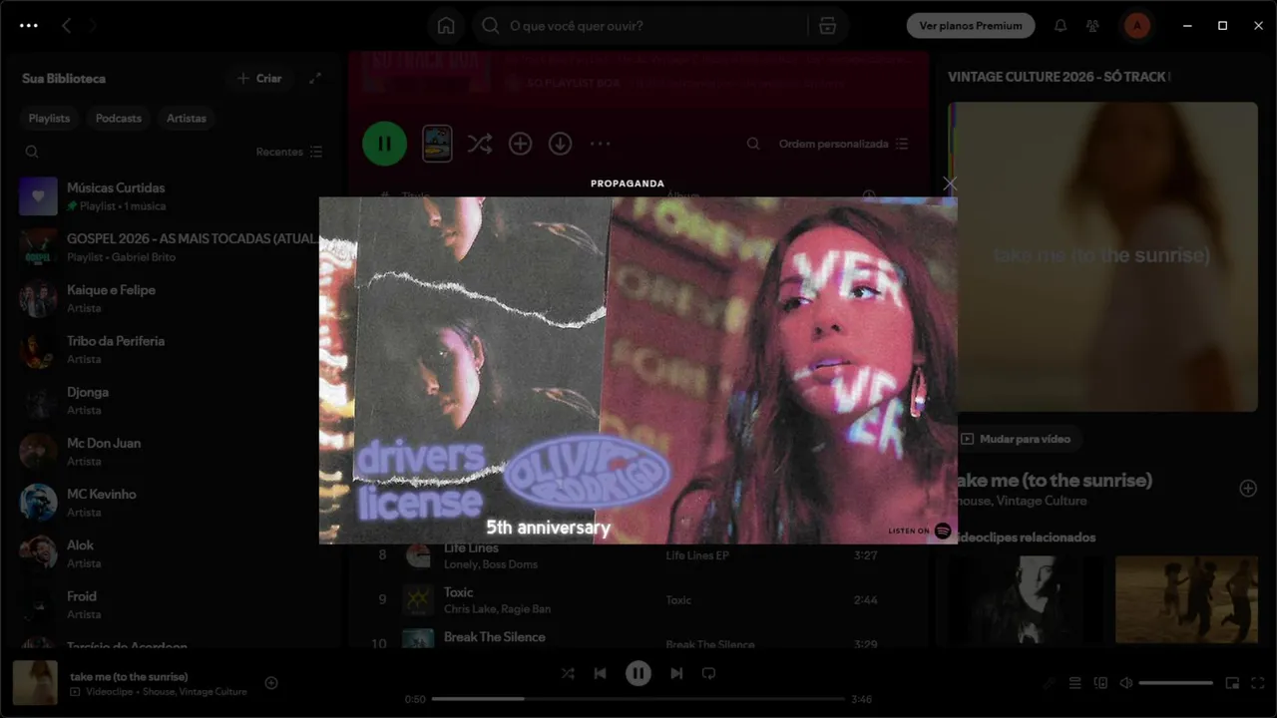1277x718 pixels.
Task: Connect to a device
Action: pyautogui.click(x=1100, y=683)
